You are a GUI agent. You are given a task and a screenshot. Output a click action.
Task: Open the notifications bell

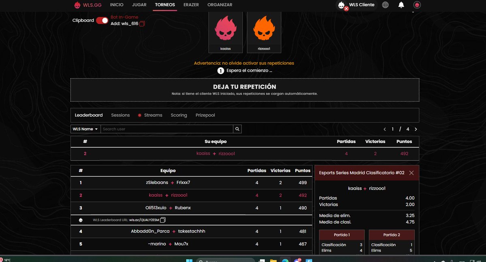tap(401, 5)
